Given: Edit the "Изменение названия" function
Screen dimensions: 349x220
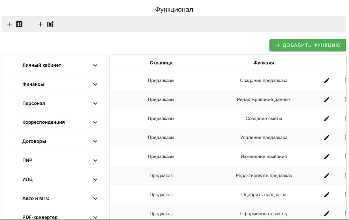Looking at the screenshot, I should click(327, 156).
